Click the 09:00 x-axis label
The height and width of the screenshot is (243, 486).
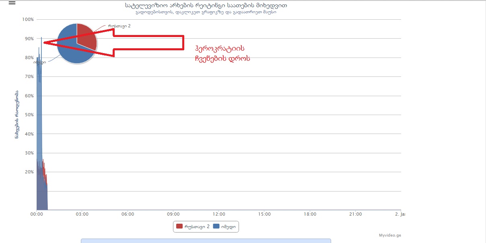point(173,214)
